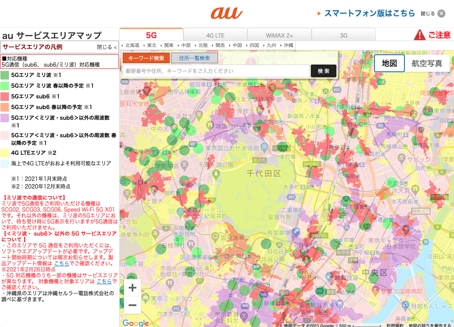
Task: Click 皇居外苑 label on map
Action: click(279, 217)
